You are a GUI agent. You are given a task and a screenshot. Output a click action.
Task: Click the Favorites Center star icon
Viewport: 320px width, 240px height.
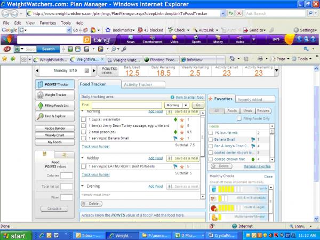(x=4, y=59)
